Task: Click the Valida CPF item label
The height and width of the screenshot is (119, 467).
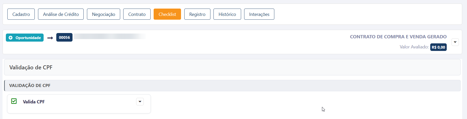Action: [34, 102]
